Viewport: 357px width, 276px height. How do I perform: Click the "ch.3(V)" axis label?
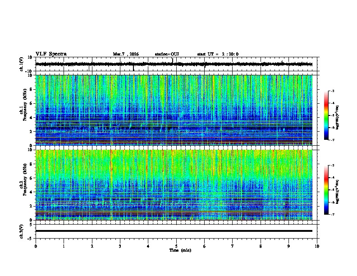pos(22,231)
